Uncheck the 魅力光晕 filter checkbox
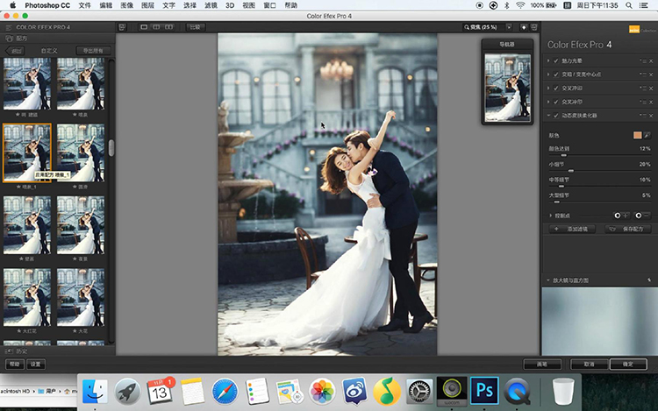Image resolution: width=658 pixels, height=411 pixels. (x=556, y=61)
